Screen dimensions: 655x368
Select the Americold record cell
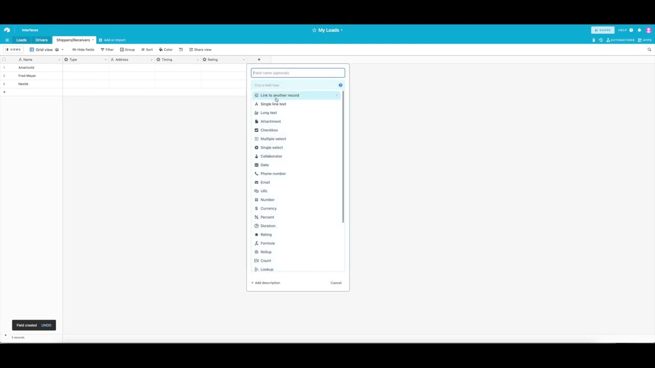38,67
